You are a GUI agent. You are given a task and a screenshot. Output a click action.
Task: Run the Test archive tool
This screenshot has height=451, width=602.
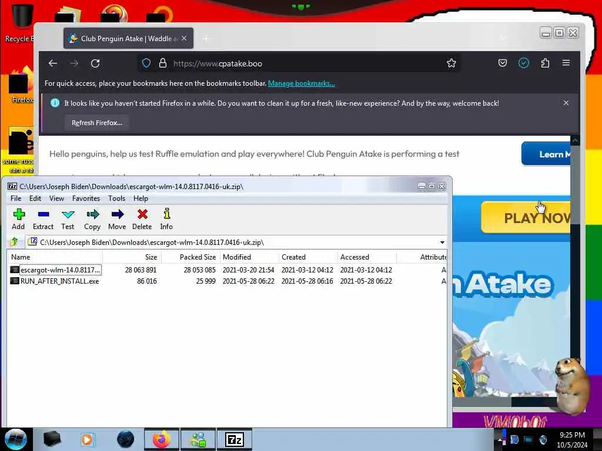68,220
